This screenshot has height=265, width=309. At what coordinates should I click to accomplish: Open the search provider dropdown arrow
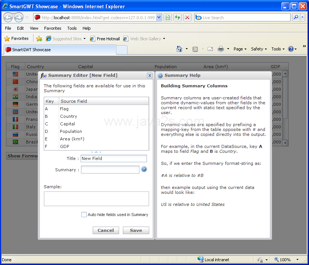point(303,18)
